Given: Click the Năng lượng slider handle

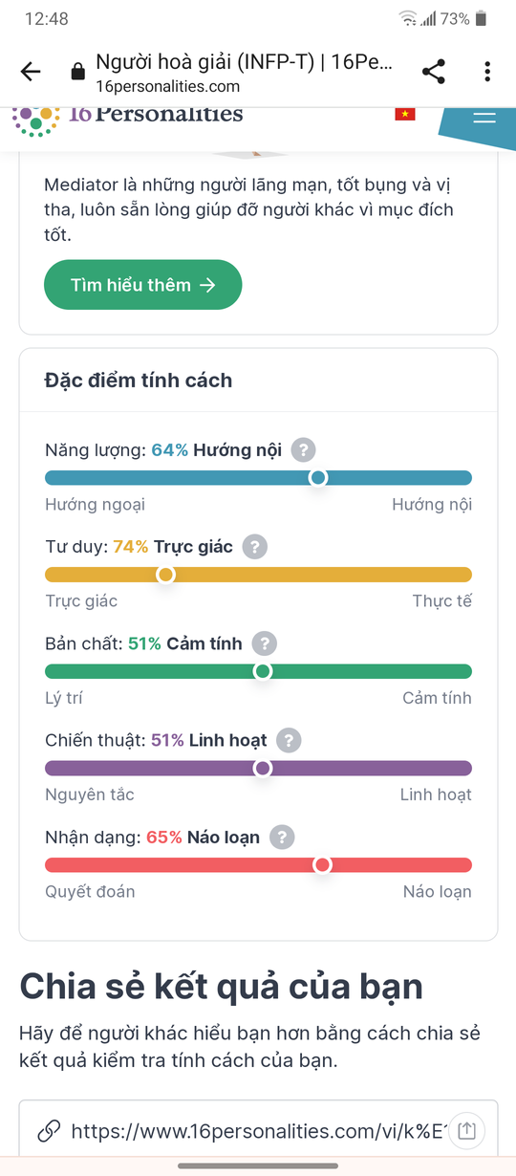Looking at the screenshot, I should tap(318, 478).
